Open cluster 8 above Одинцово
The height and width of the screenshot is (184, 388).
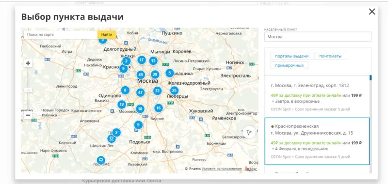coord(125,90)
